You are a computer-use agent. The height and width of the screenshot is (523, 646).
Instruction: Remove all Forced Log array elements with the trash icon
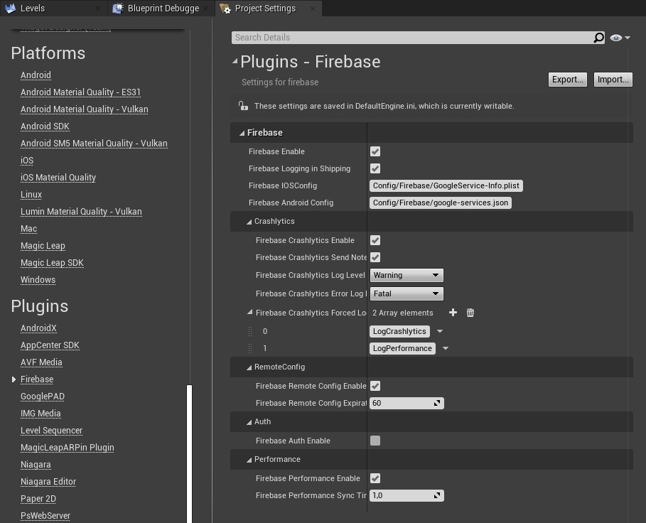pyautogui.click(x=470, y=313)
